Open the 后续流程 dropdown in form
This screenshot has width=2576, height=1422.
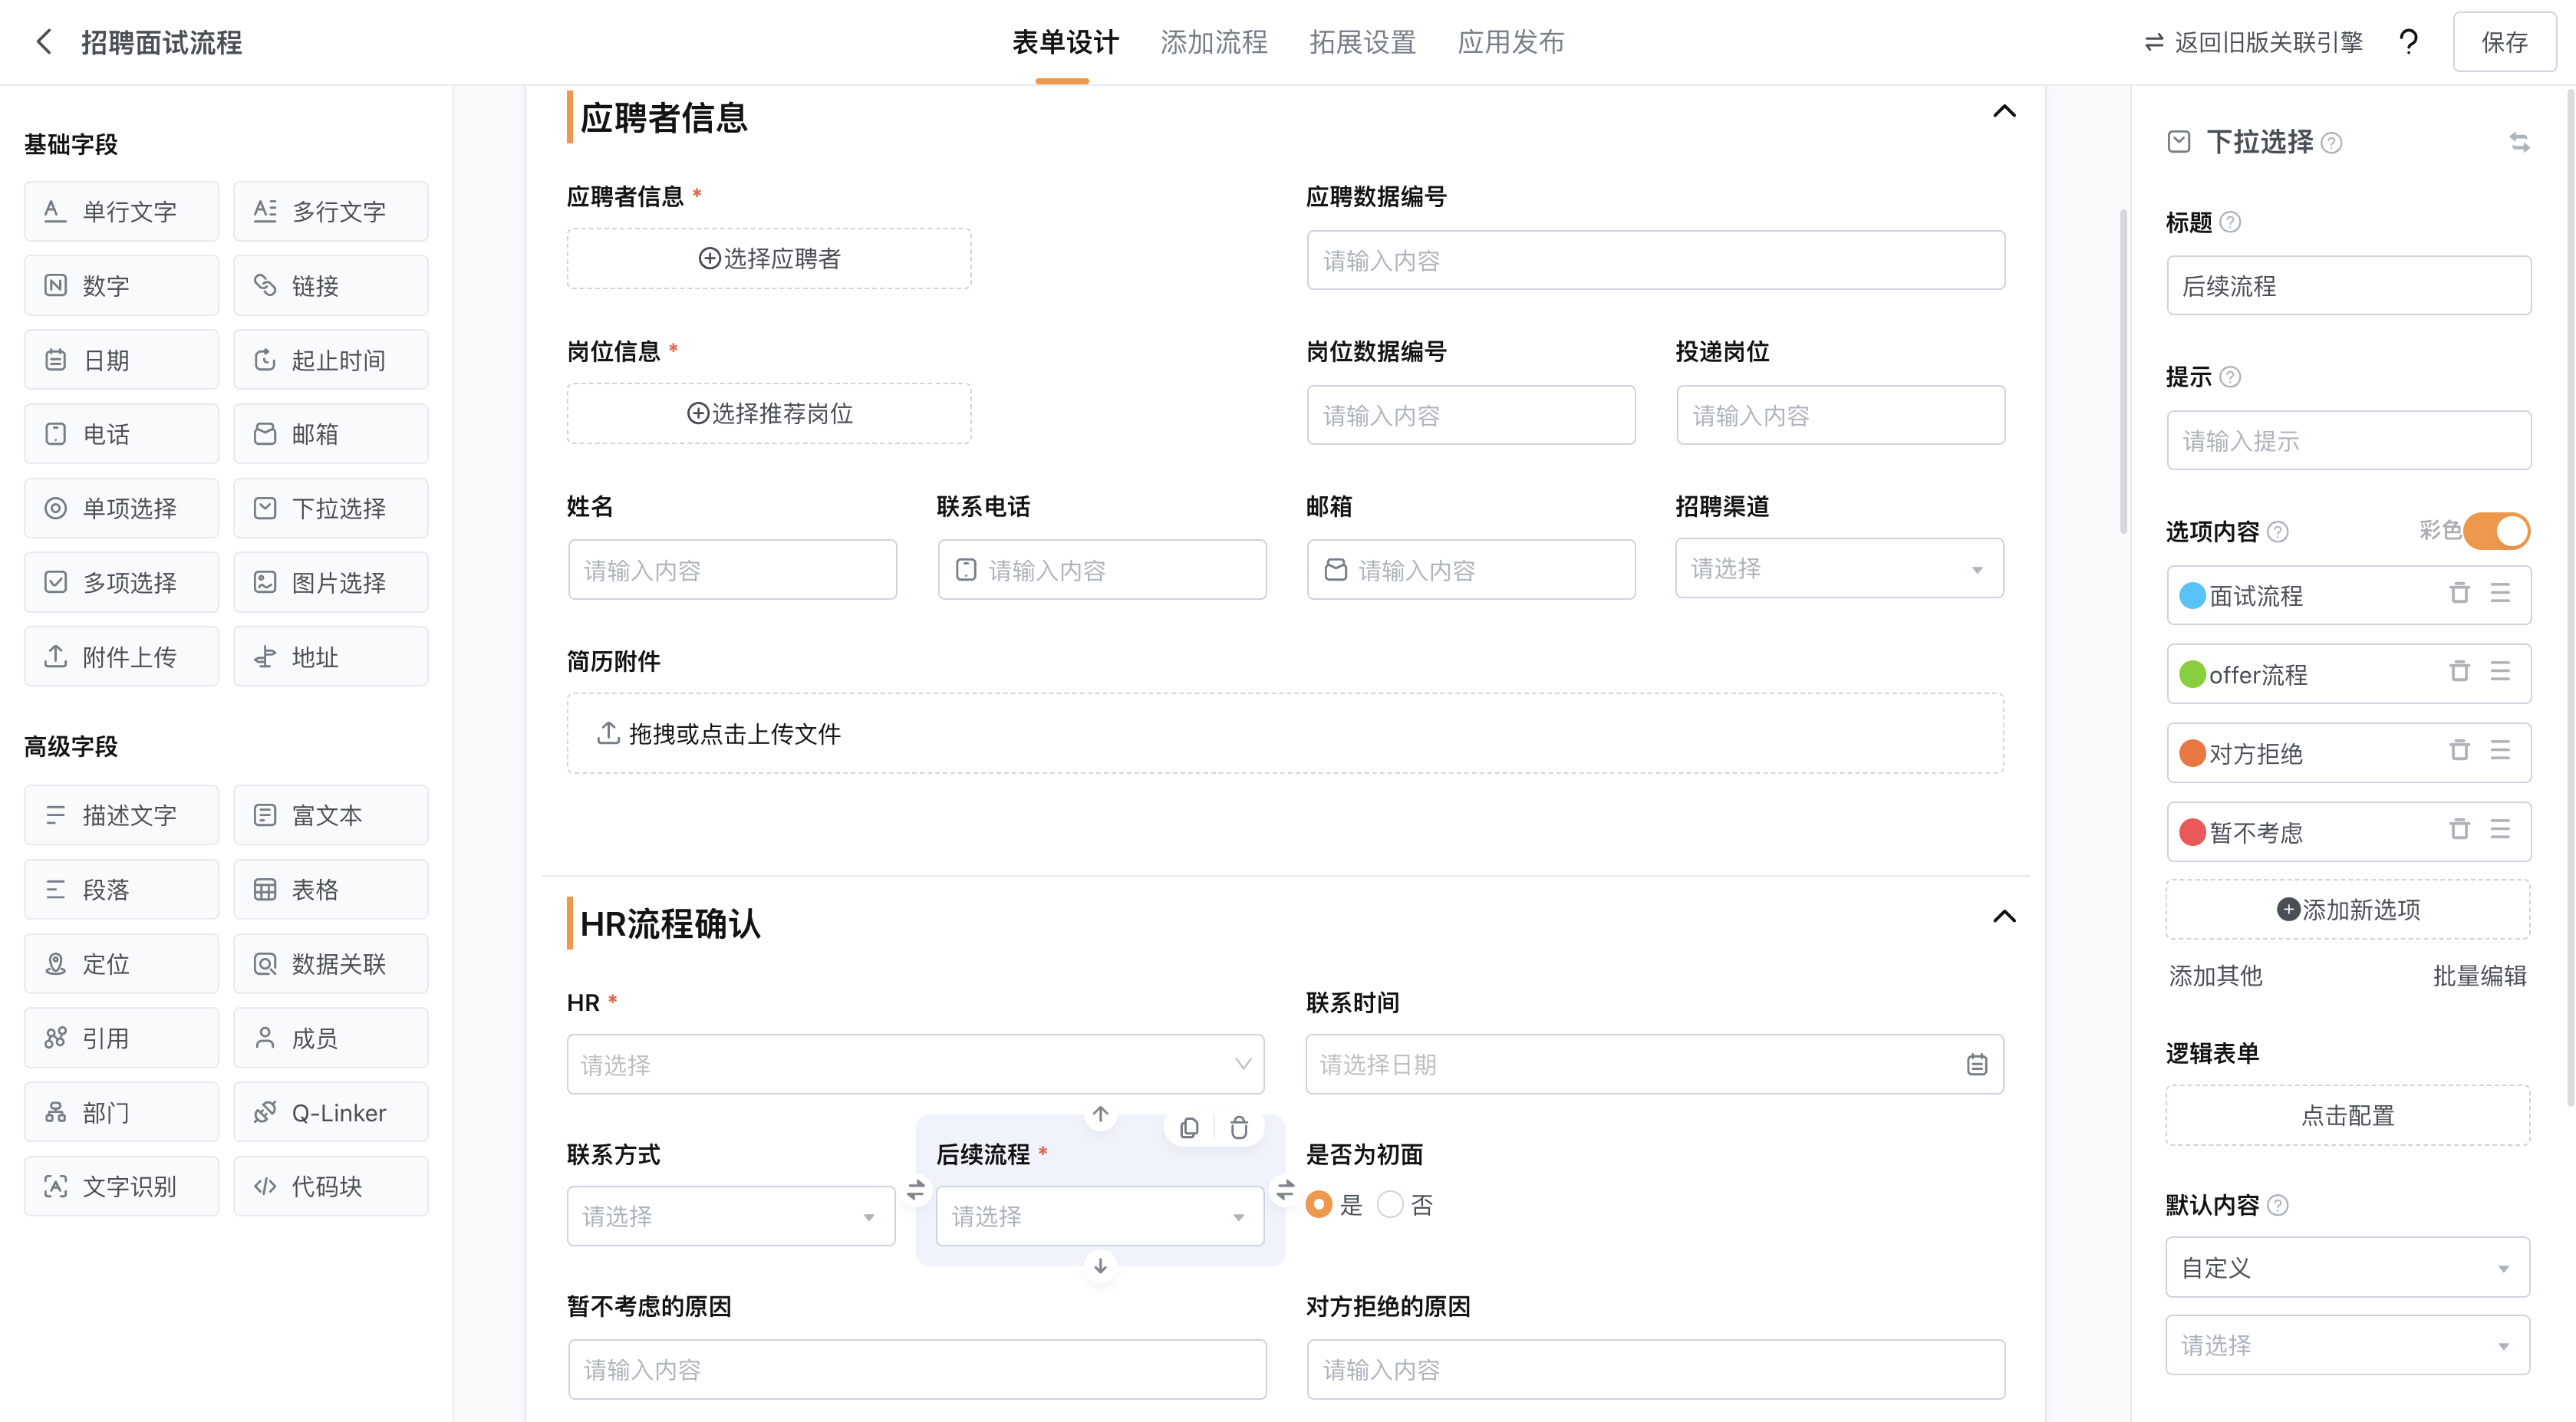1100,1216
